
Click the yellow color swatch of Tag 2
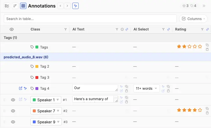click(37, 66)
